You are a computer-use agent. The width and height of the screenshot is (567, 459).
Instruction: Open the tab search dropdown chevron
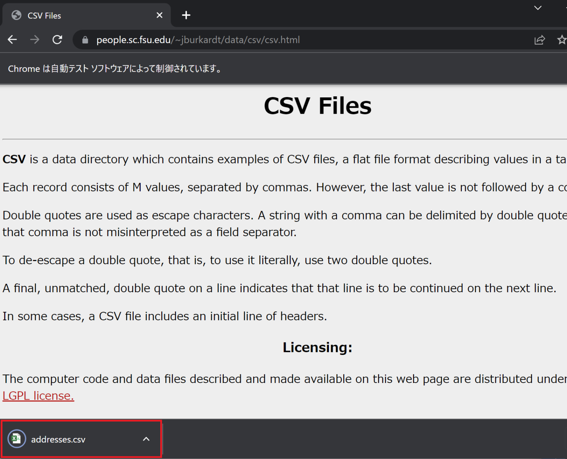coord(538,8)
